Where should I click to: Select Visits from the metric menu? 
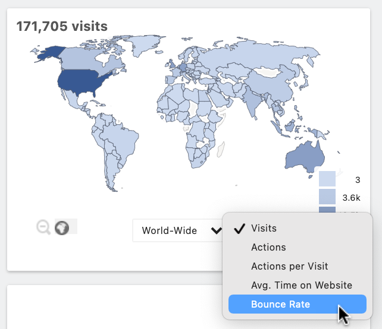pyautogui.click(x=298, y=228)
